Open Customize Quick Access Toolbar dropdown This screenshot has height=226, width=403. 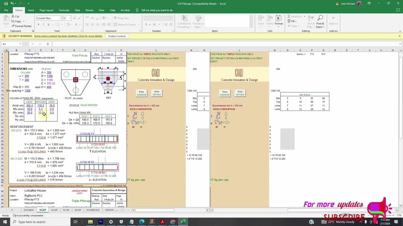tap(28, 3)
